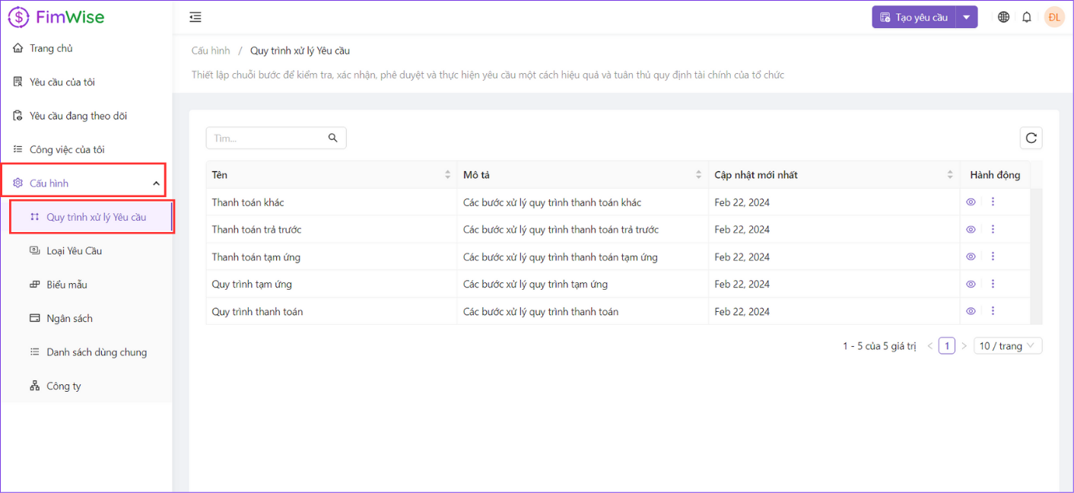
Task: Click the Tạo yêu cầu button
Action: 914,17
